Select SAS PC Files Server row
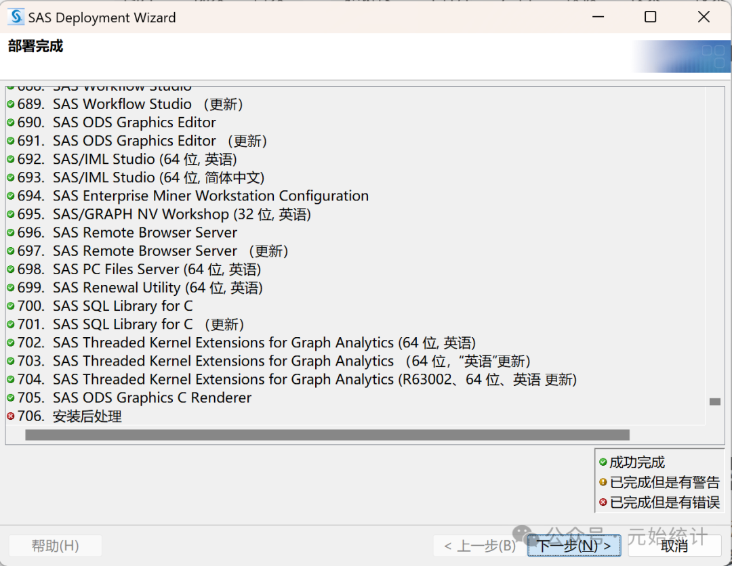 coord(134,269)
